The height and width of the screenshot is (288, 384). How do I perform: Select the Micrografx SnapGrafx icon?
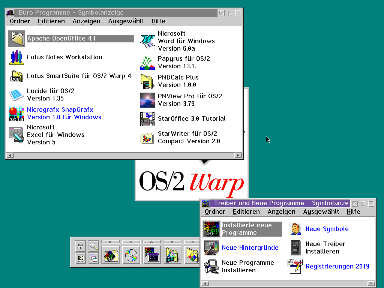point(16,113)
